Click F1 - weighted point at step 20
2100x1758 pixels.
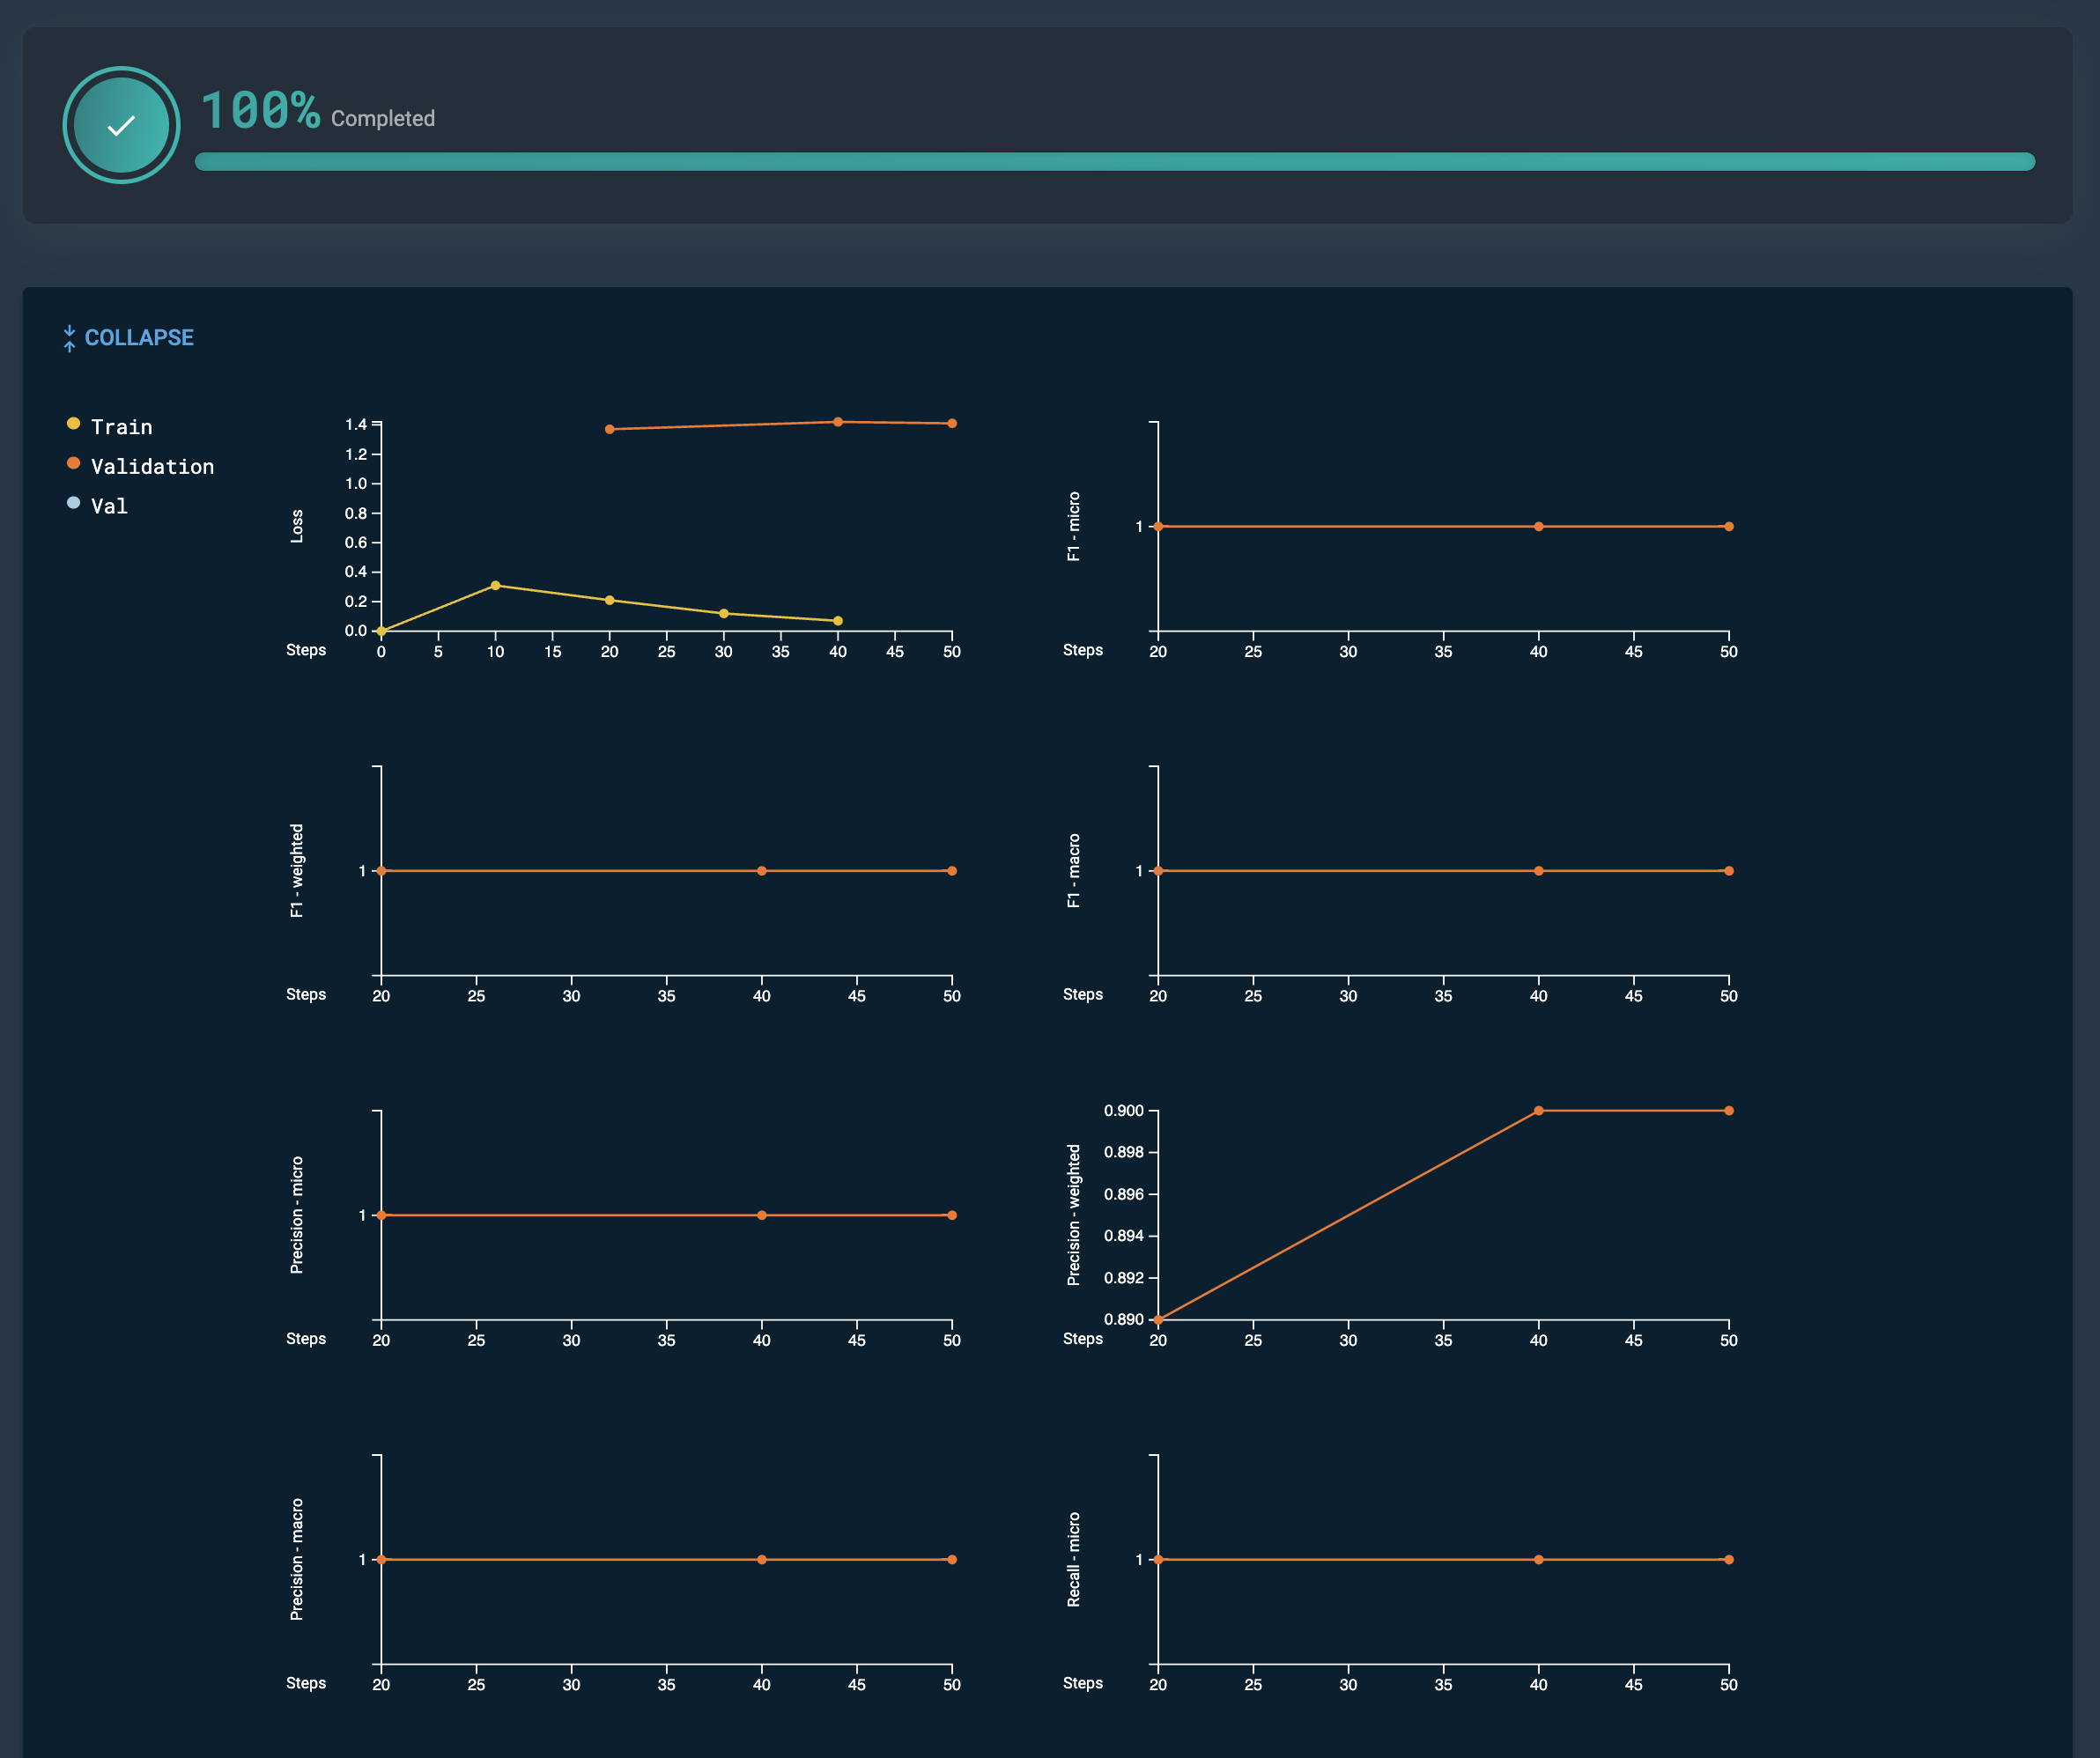[x=381, y=871]
